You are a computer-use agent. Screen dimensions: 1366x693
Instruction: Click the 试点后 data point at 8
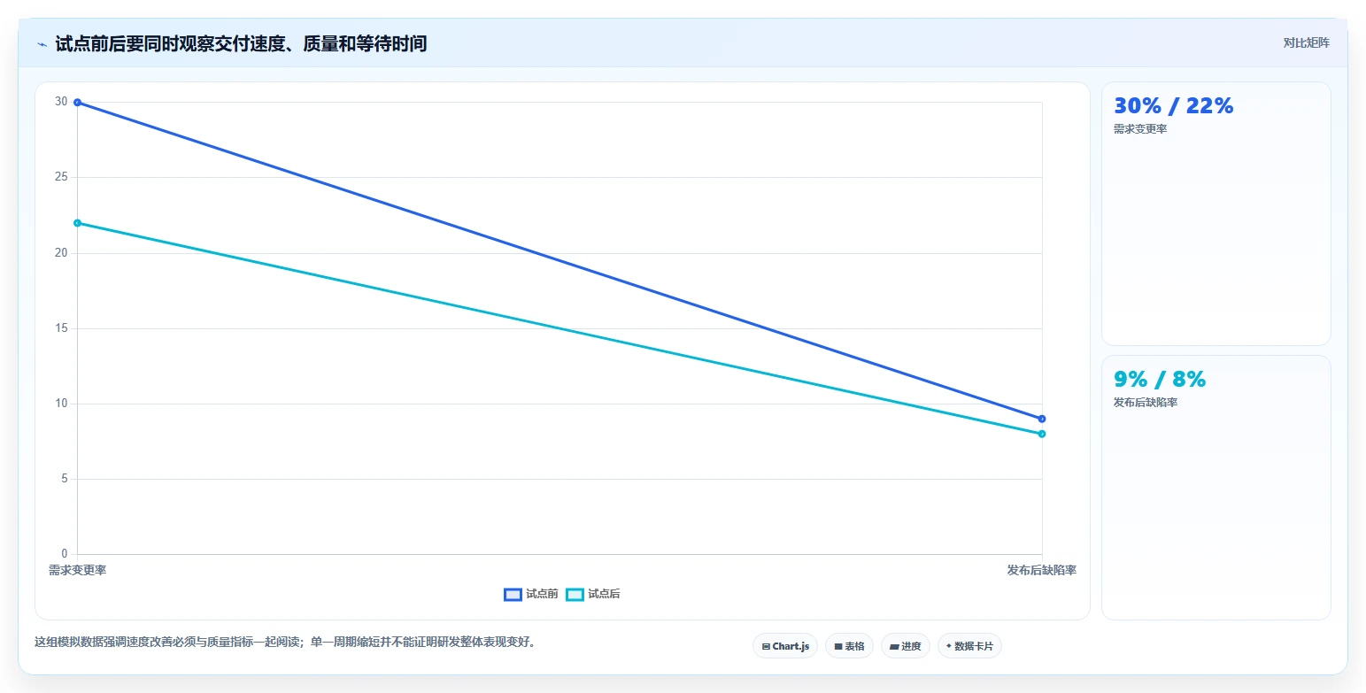coord(1042,434)
